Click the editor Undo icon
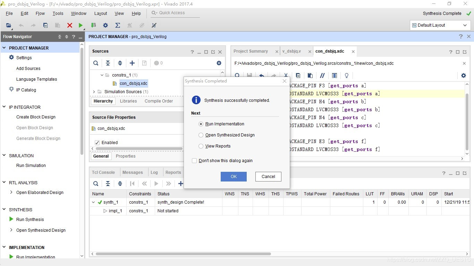This screenshot has height=266, width=474. click(x=262, y=76)
